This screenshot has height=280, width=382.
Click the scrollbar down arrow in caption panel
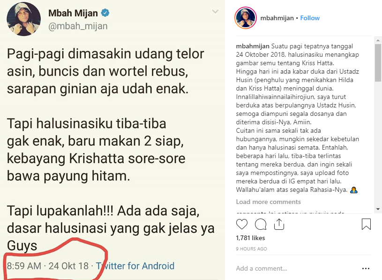click(x=378, y=209)
